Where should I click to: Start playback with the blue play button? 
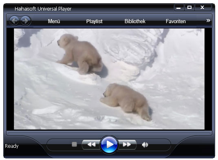click(109, 145)
